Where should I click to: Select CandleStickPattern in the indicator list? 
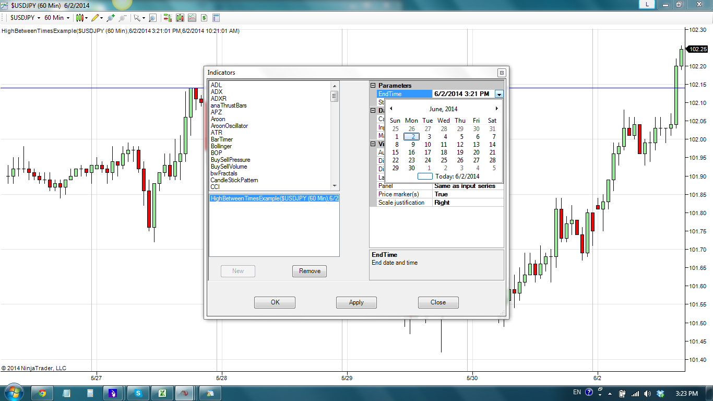[234, 180]
